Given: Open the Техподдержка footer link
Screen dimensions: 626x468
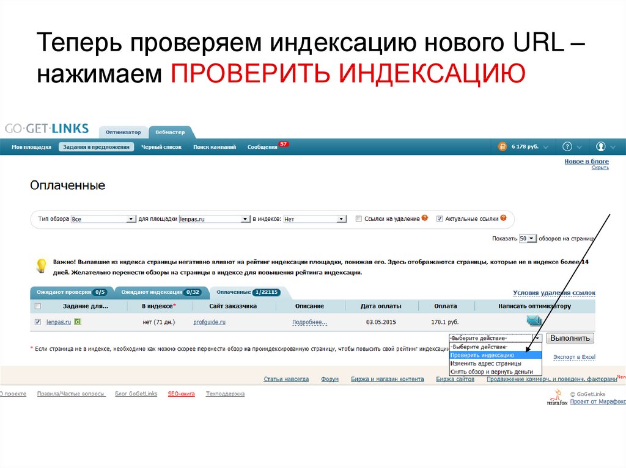Looking at the screenshot, I should coord(225,394).
